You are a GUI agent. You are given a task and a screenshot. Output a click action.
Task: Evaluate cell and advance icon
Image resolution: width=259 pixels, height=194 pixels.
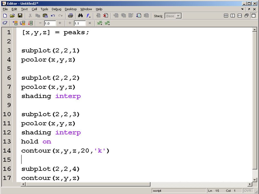pyautogui.click(x=23, y=23)
